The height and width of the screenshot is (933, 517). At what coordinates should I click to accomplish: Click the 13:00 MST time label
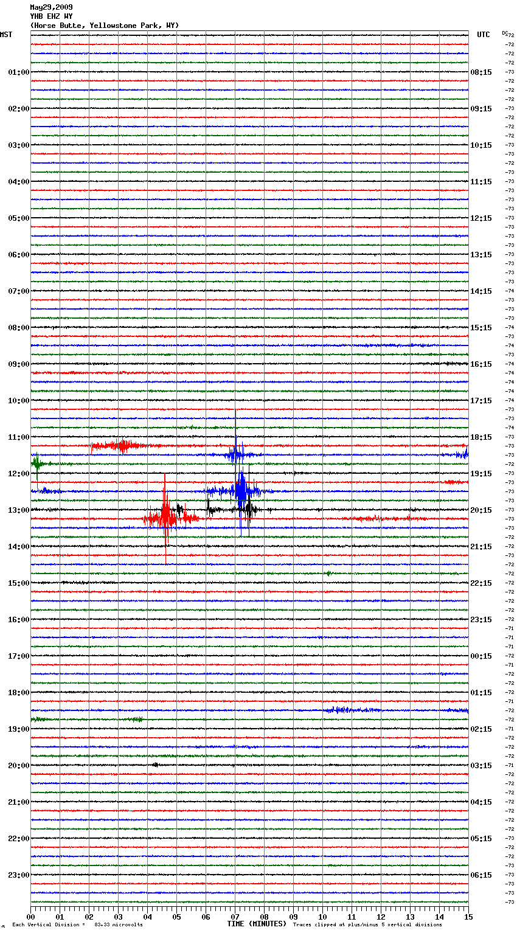18,510
